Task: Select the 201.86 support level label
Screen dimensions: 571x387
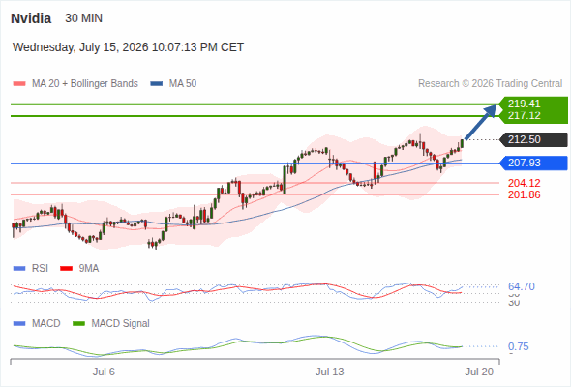Action: [x=524, y=194]
